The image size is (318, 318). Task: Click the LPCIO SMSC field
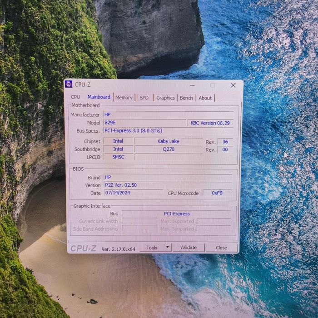(x=118, y=157)
